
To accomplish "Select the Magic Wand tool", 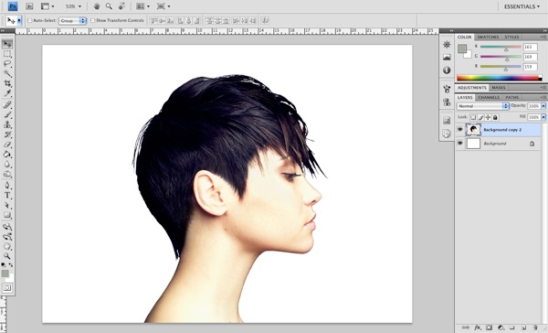I will pyautogui.click(x=7, y=73).
